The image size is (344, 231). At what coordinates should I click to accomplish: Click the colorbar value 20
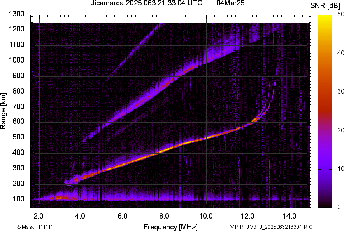coord(340,130)
